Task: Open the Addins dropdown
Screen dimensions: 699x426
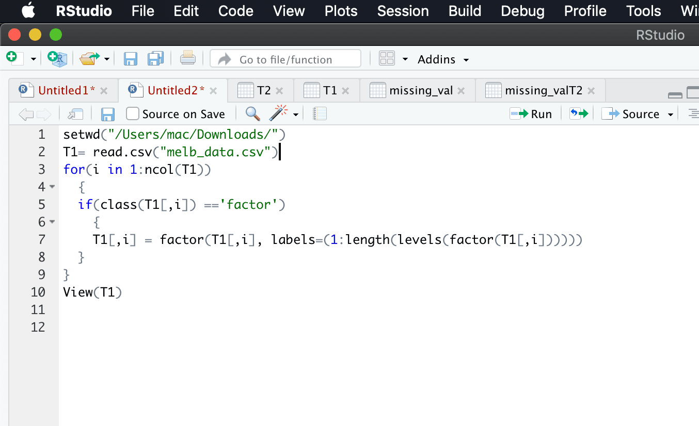Action: click(x=443, y=59)
